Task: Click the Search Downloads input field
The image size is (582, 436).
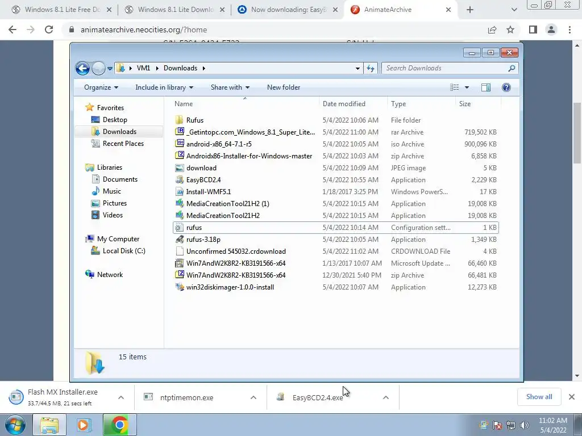Action: coord(444,68)
